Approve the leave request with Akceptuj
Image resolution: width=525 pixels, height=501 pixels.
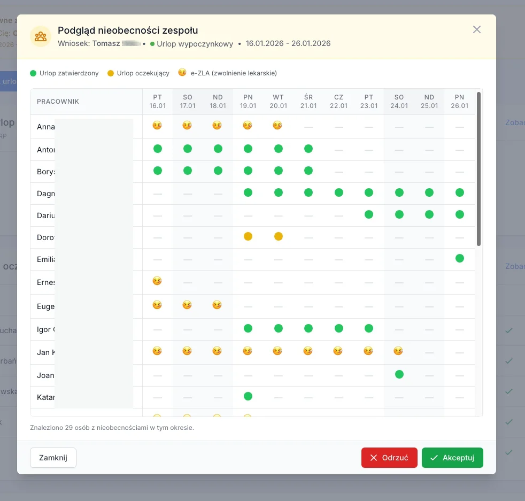point(452,458)
